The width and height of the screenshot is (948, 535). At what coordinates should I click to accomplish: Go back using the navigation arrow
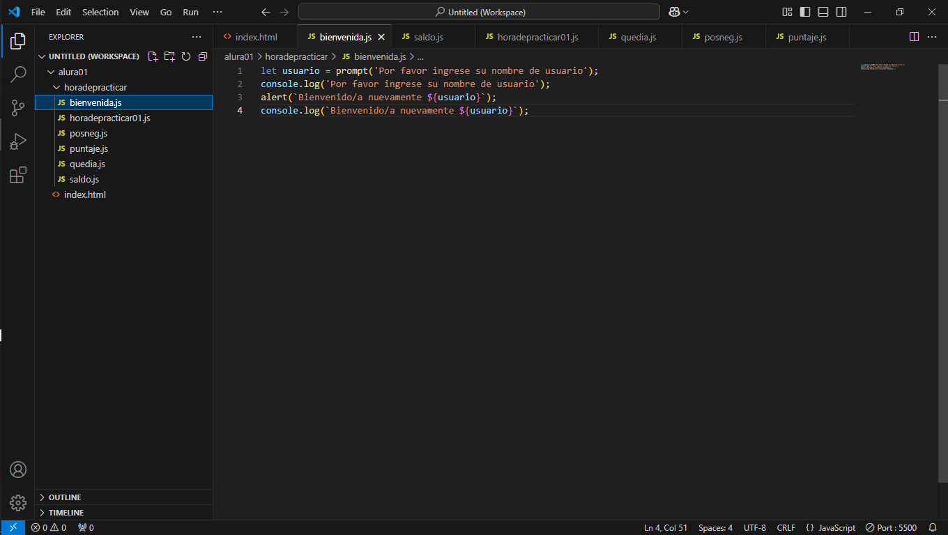266,12
